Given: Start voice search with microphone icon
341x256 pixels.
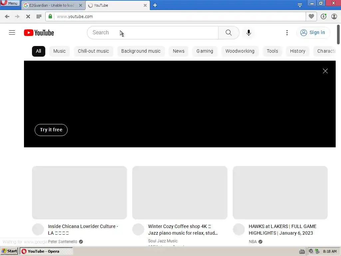Looking at the screenshot, I should (248, 33).
